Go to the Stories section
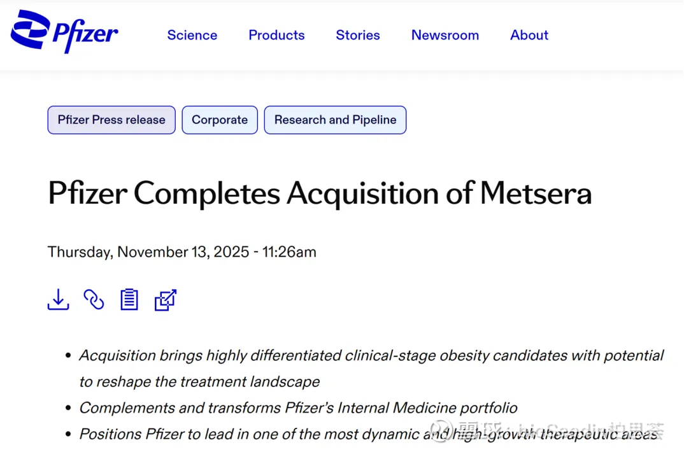684x452 pixels. pyautogui.click(x=357, y=36)
